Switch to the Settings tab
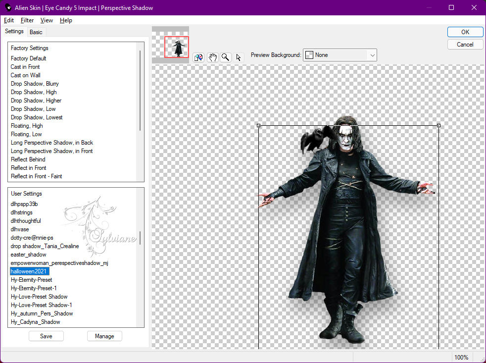Image resolution: width=486 pixels, height=363 pixels. 14,31
